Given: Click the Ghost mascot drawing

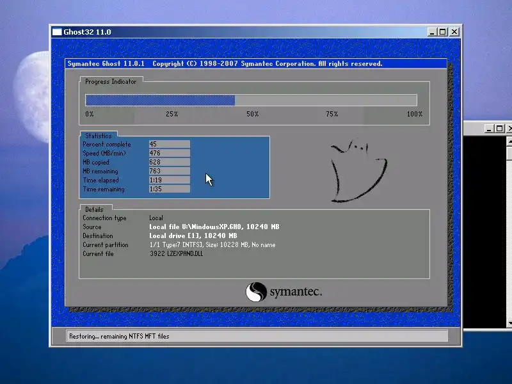Looking at the screenshot, I should pos(358,171).
